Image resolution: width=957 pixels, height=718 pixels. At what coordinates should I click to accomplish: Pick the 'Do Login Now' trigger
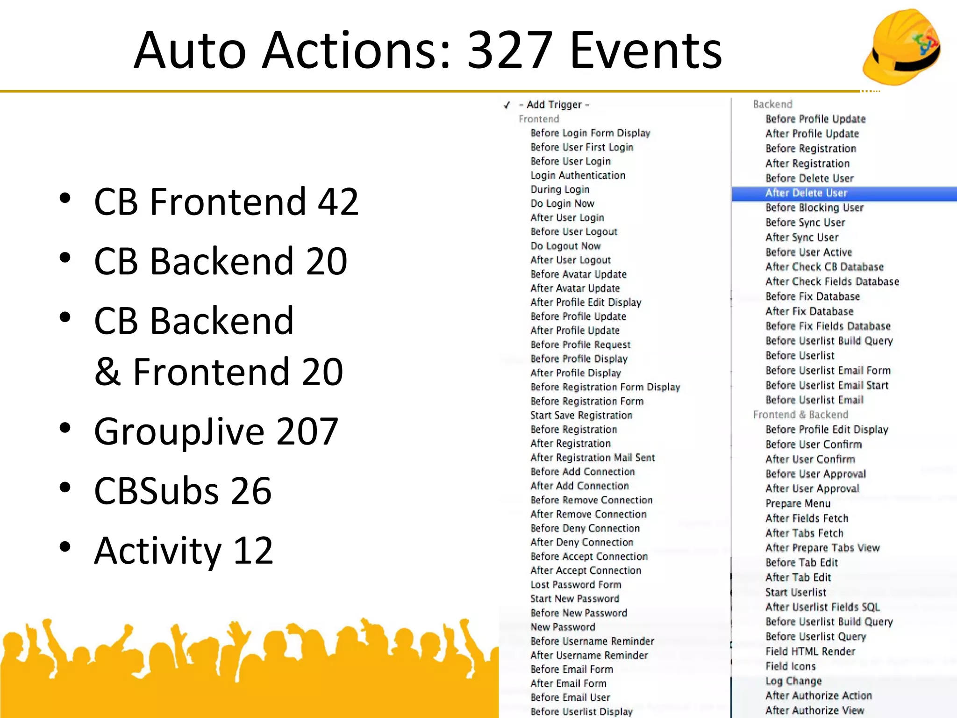click(562, 203)
